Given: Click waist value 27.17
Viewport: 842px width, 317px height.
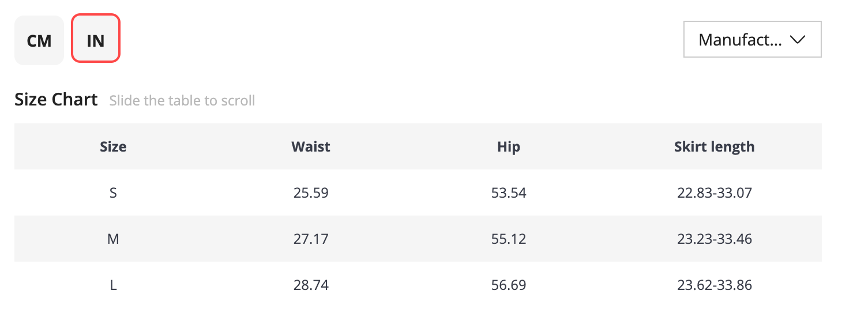Looking at the screenshot, I should point(311,239).
